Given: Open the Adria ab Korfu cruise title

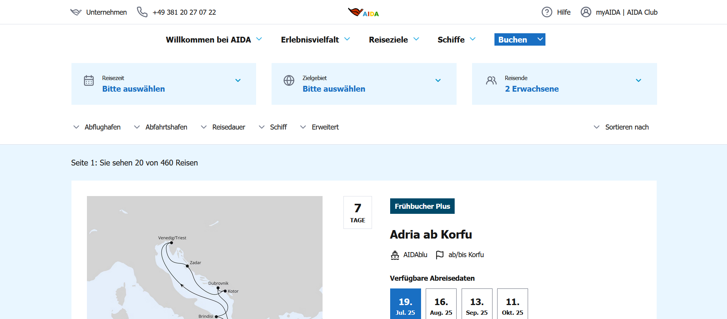Looking at the screenshot, I should pos(431,234).
